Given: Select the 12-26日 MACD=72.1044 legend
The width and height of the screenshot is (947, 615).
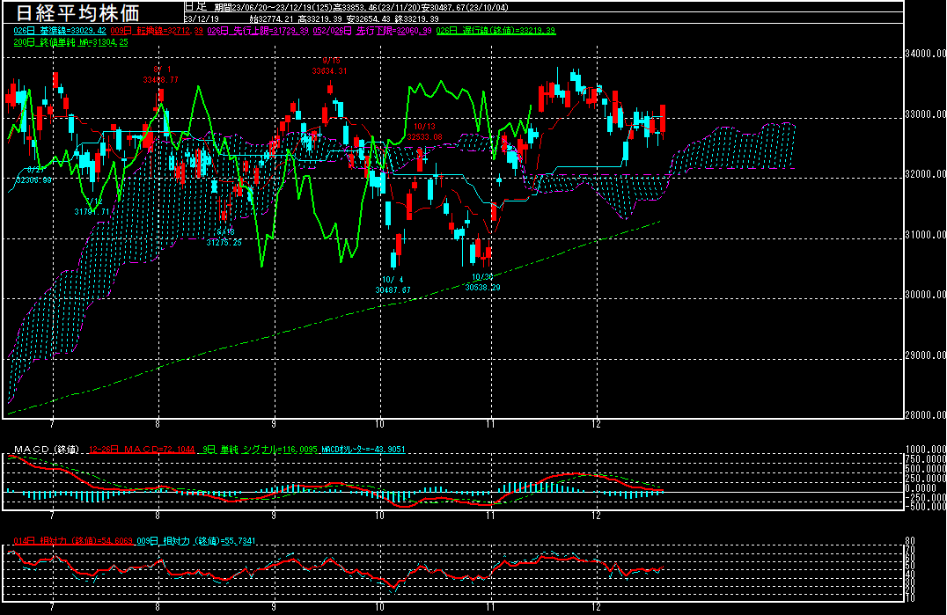Looking at the screenshot, I should 142,450.
